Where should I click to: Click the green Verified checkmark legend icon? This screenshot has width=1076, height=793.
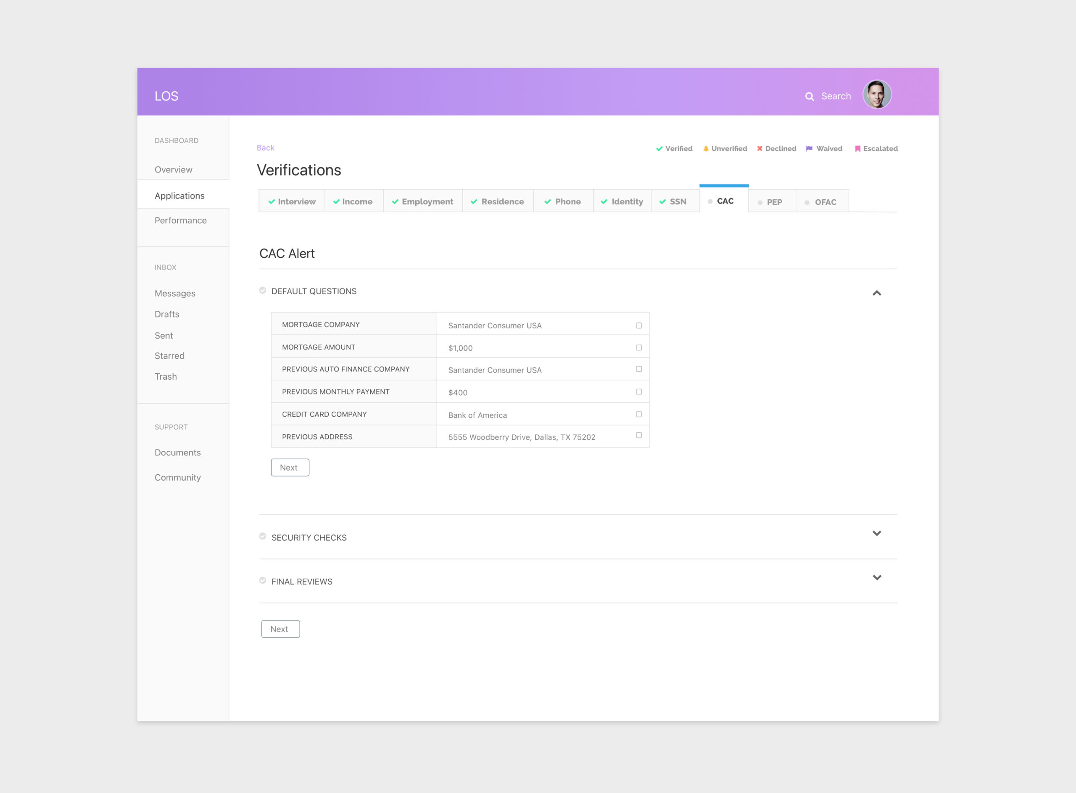(659, 149)
